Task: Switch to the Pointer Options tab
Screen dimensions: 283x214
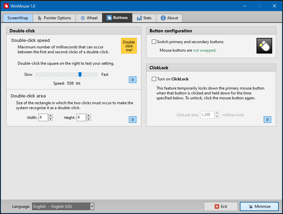Action: click(x=54, y=18)
